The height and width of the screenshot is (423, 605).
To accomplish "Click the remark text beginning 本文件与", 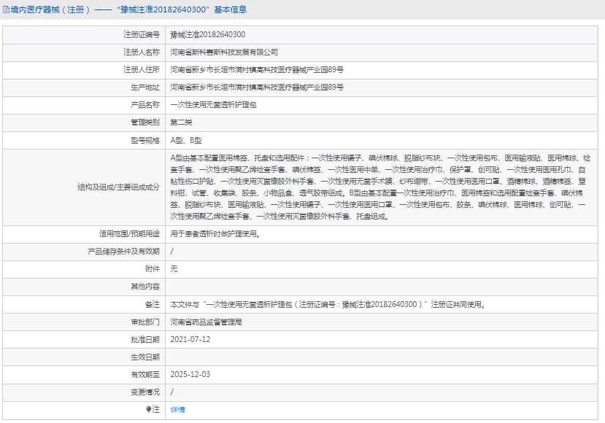I will (328, 305).
